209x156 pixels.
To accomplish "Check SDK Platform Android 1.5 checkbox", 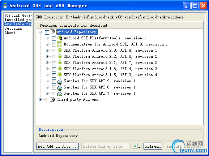I will pos(54,75).
